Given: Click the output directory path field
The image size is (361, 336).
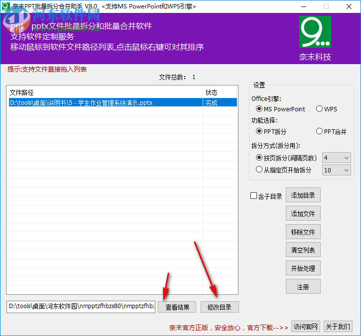Looking at the screenshot, I should coord(81,307).
